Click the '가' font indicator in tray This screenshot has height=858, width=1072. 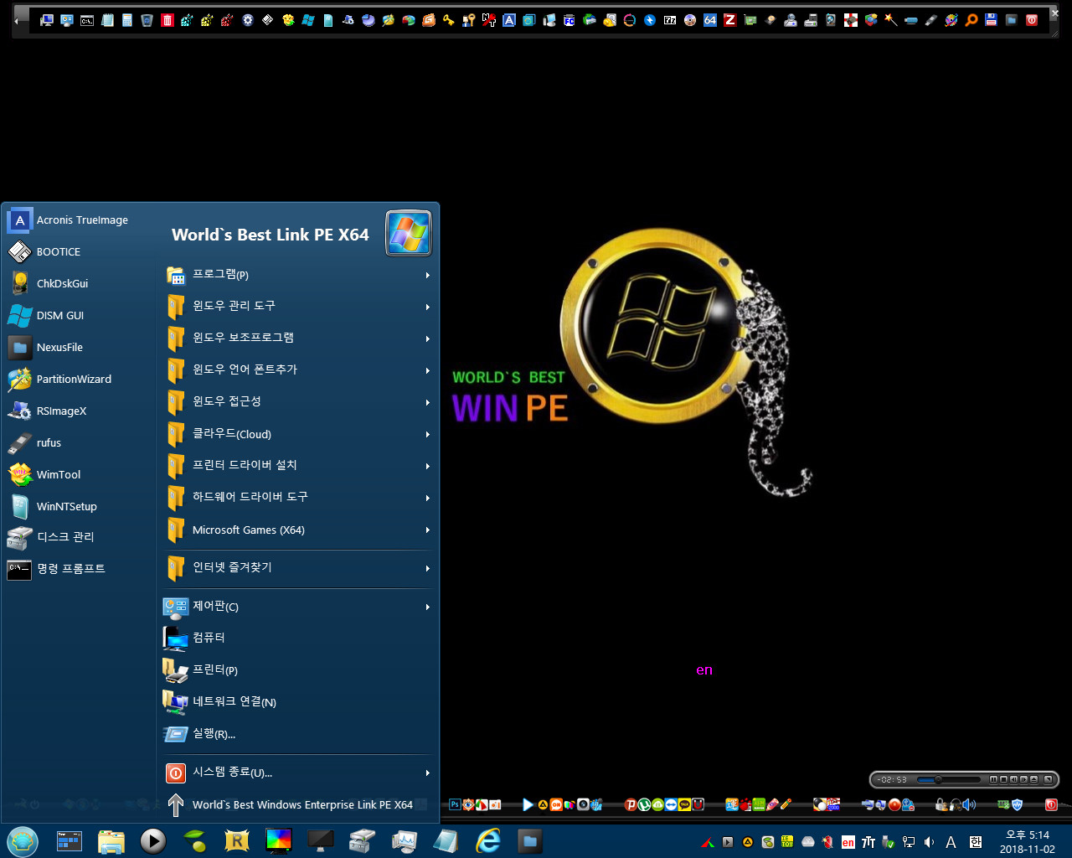[868, 842]
